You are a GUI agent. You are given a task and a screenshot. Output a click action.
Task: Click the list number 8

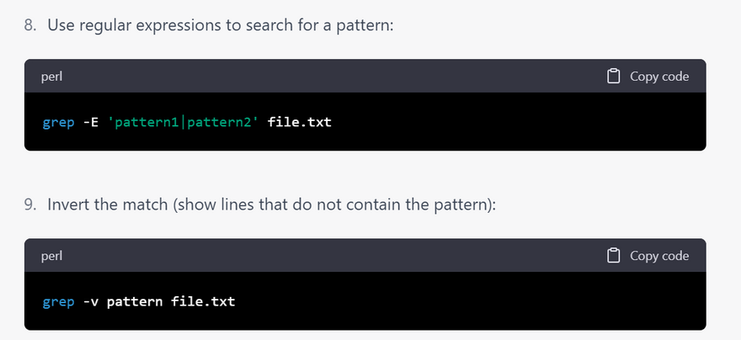click(29, 25)
